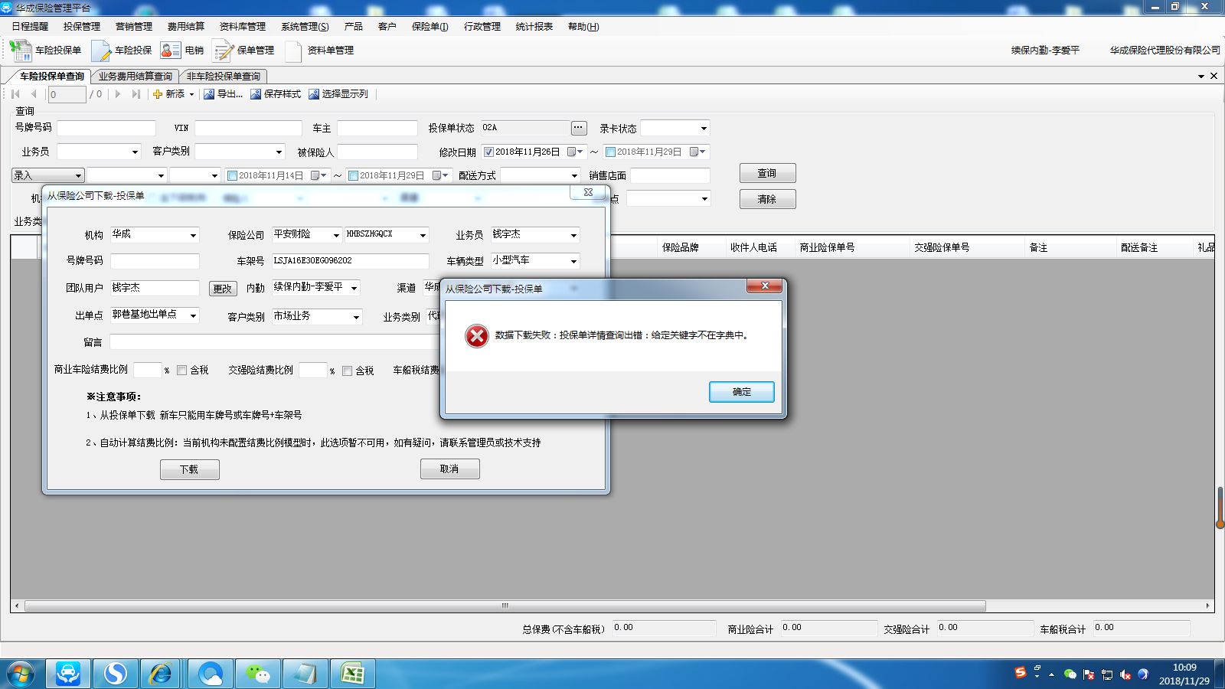Image resolution: width=1225 pixels, height=689 pixels.
Task: Click the network tray icon
Action: pyautogui.click(x=1107, y=674)
